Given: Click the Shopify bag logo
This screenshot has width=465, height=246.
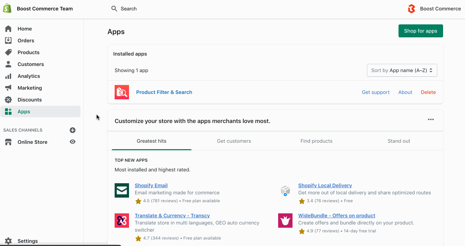Looking at the screenshot, I should (8, 8).
